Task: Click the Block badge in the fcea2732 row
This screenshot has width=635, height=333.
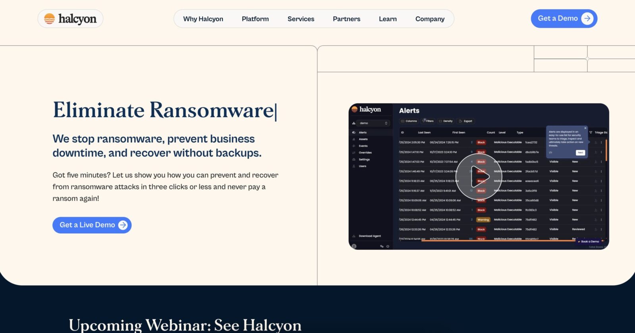Action: point(481,142)
